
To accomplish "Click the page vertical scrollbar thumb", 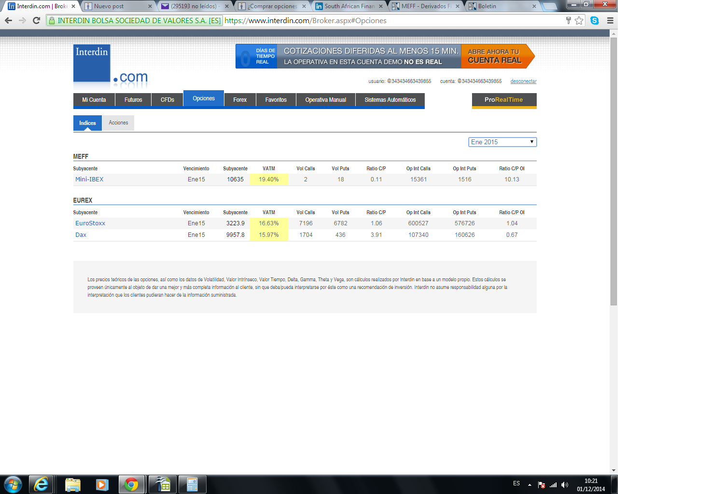I will [613, 171].
